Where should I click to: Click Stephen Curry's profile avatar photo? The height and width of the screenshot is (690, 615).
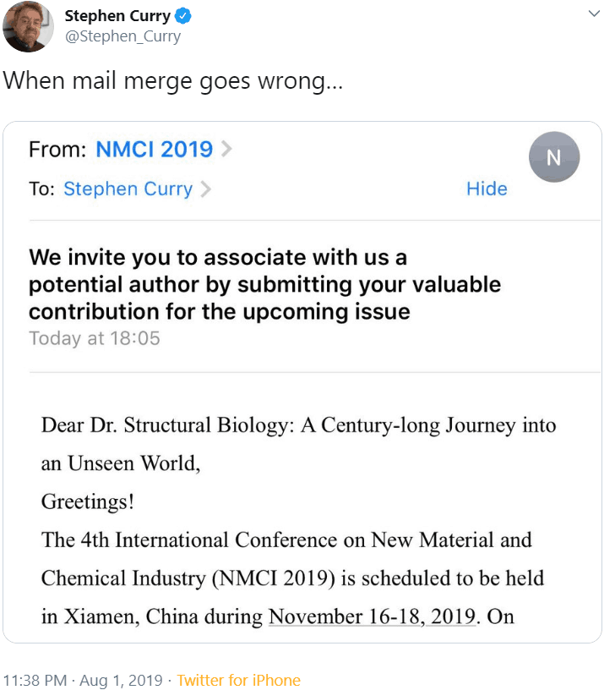[x=29, y=26]
